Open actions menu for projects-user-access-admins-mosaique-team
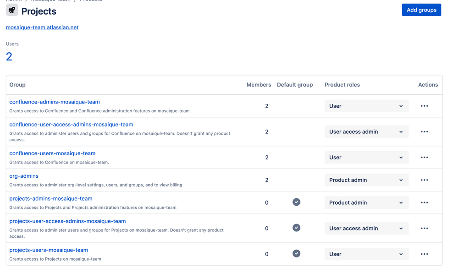The height and width of the screenshot is (273, 458). (x=424, y=228)
